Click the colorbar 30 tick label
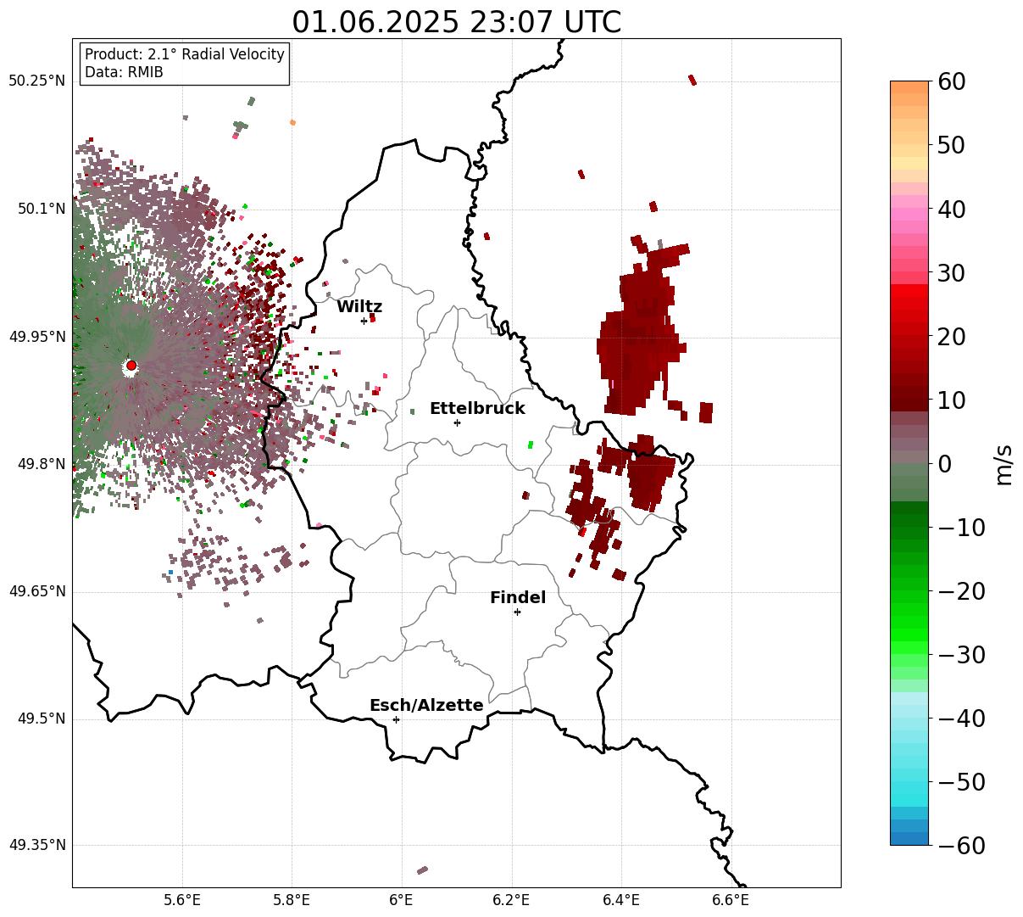1023x917 pixels. [951, 272]
